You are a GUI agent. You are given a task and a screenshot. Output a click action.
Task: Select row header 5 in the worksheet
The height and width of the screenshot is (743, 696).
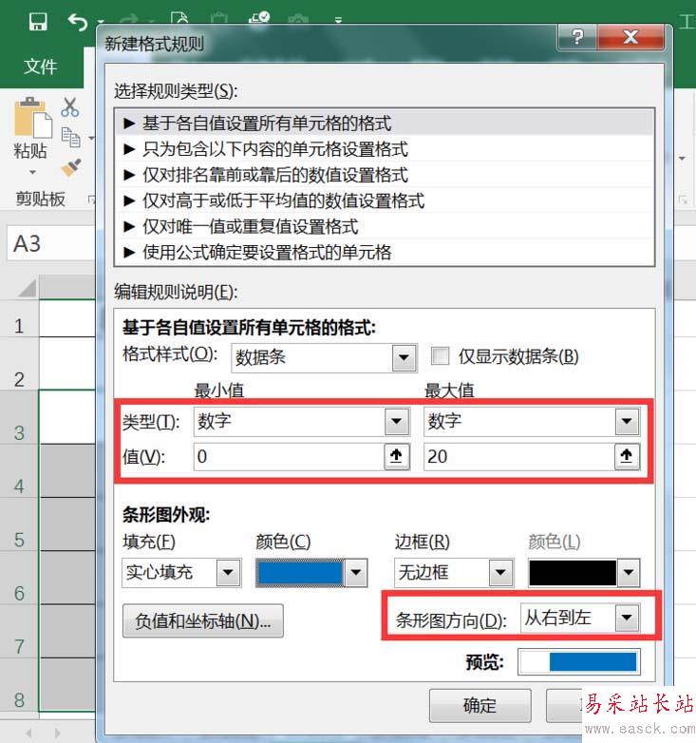(19, 524)
